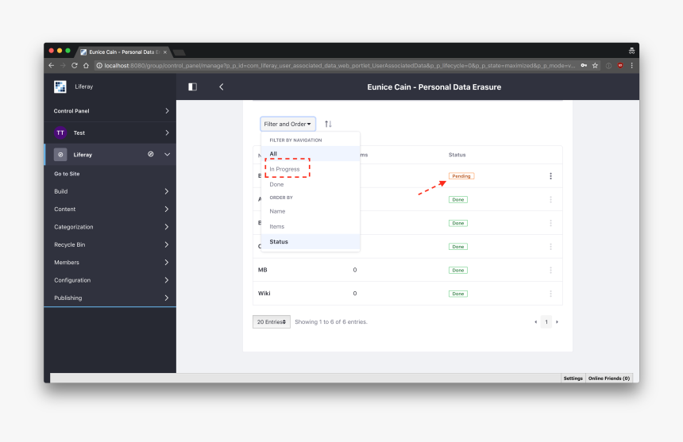Open the 20 Entries per-page dropdown

coord(272,322)
